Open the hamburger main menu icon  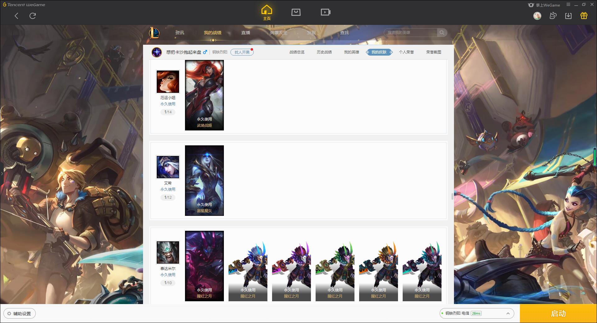coord(568,5)
